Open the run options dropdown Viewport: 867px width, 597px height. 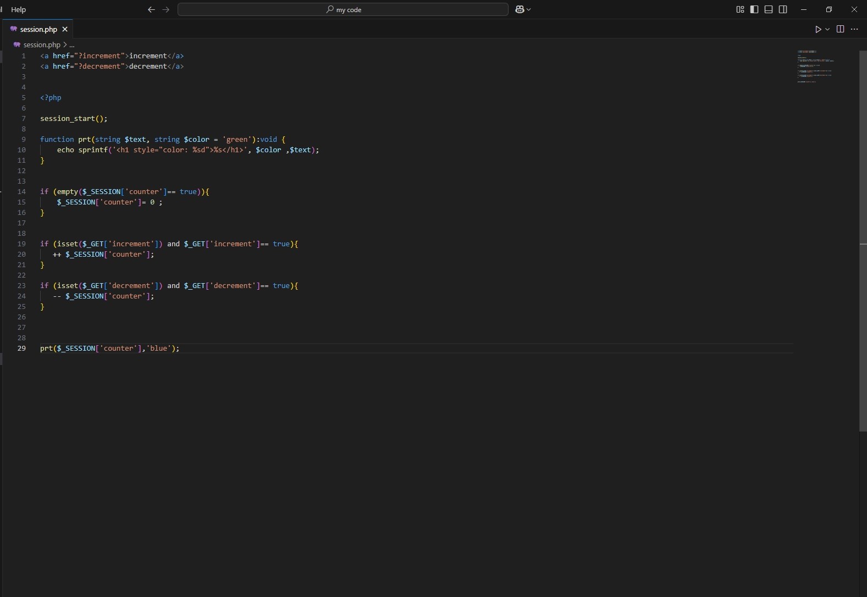[827, 29]
